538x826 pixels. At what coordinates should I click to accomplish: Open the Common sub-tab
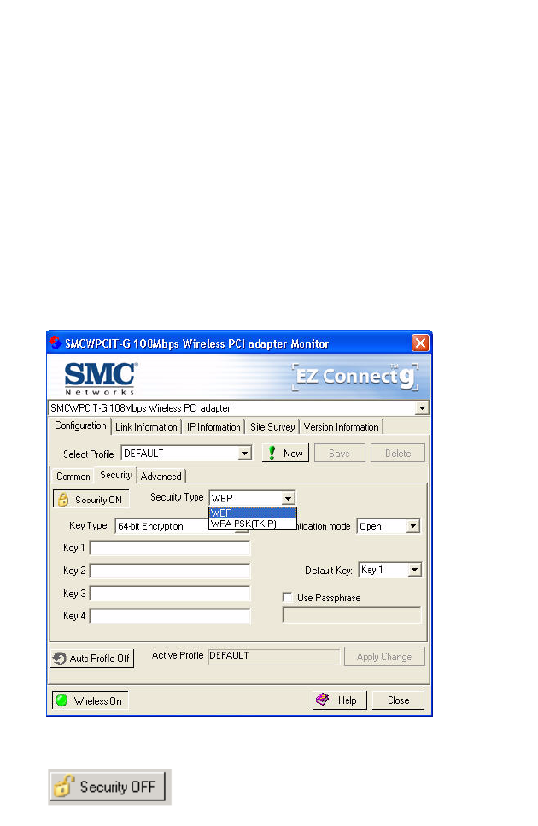point(73,477)
